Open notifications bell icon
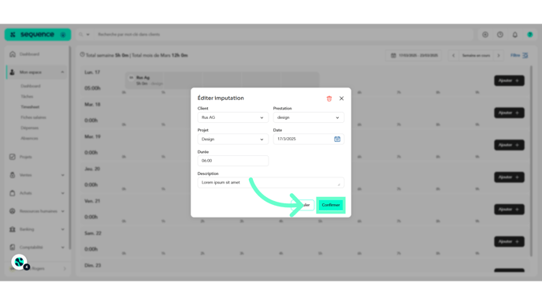This screenshot has height=305, width=542. click(x=515, y=35)
